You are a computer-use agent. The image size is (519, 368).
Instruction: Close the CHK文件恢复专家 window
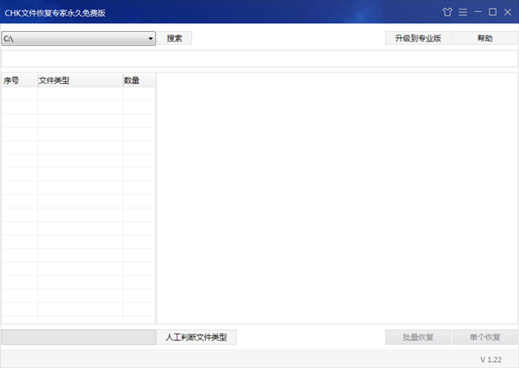click(x=507, y=12)
